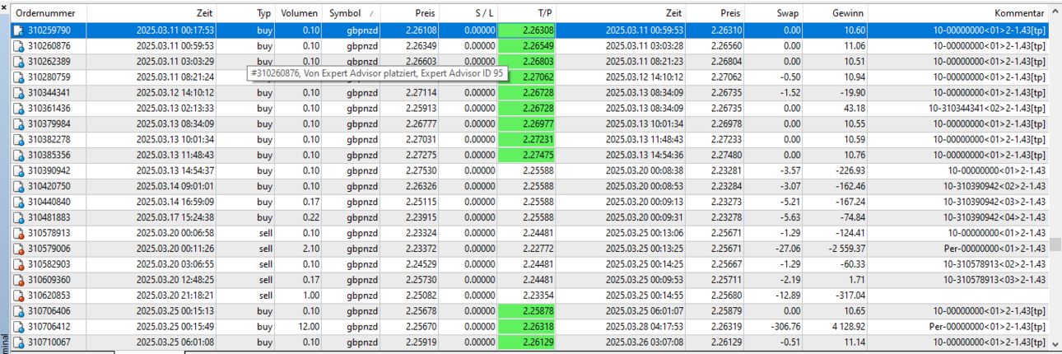Screen dimensions: 1062x354
Task: Click the order icon beside 310710067
Action: click(18, 343)
